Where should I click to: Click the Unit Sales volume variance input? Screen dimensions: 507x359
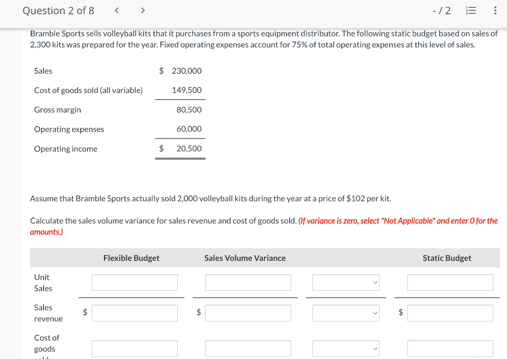pyautogui.click(x=248, y=282)
